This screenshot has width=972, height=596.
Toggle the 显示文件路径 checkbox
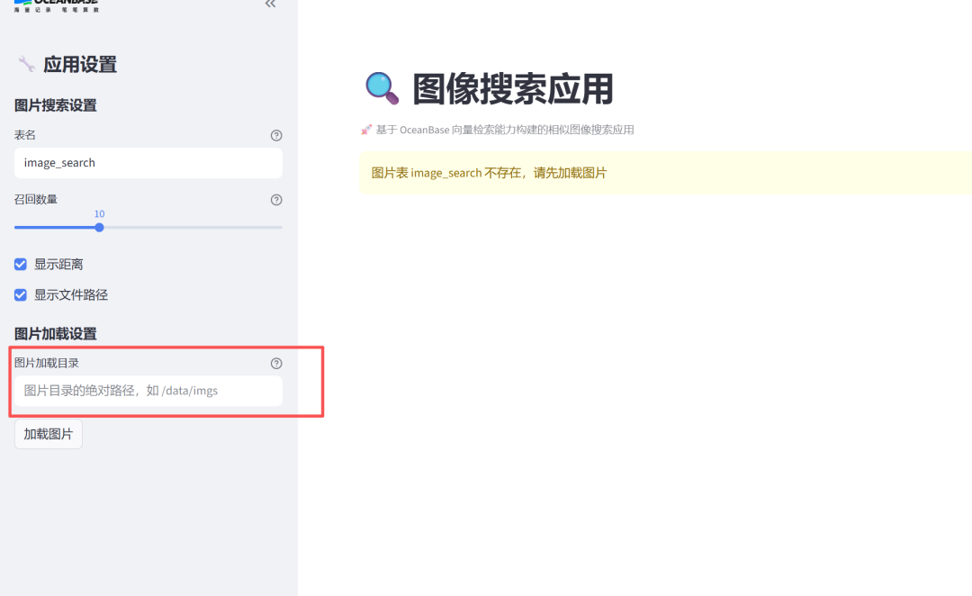21,294
